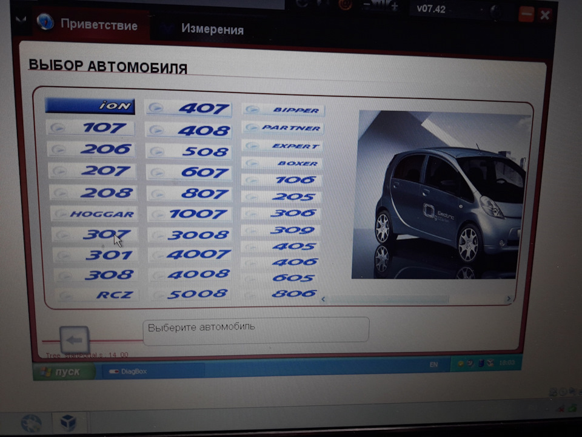Select the 508 model
The height and width of the screenshot is (437, 582).
[189, 152]
